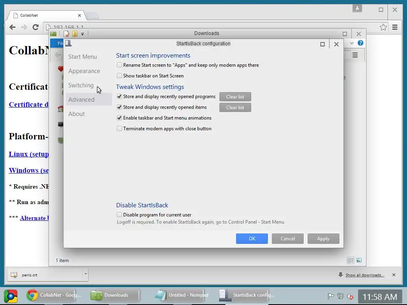Open the downloaded penis.crt file

[x=44, y=275]
